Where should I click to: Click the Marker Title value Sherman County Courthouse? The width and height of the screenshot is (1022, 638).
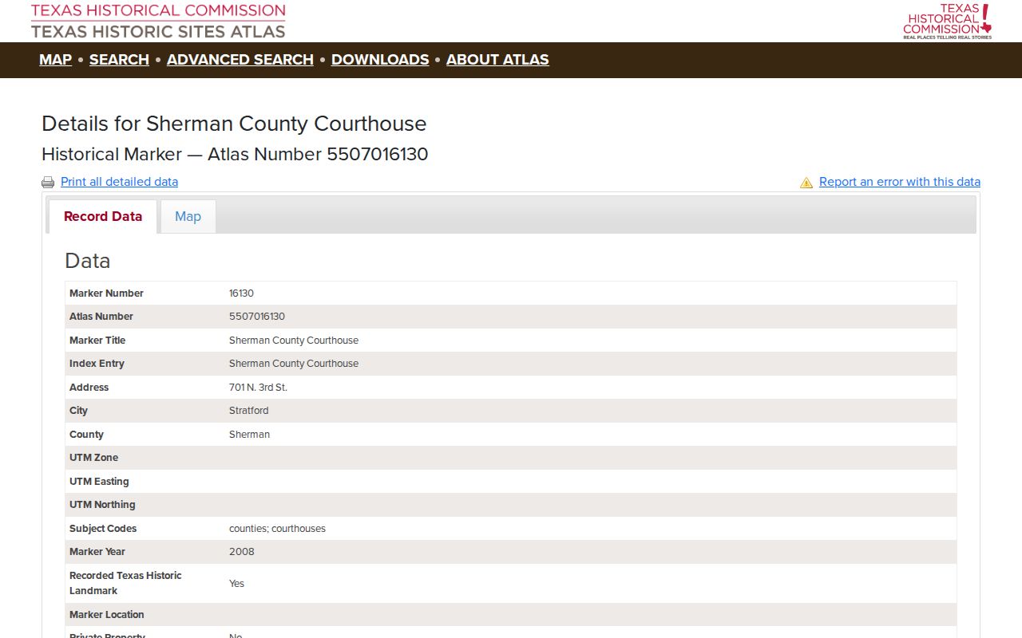point(294,341)
